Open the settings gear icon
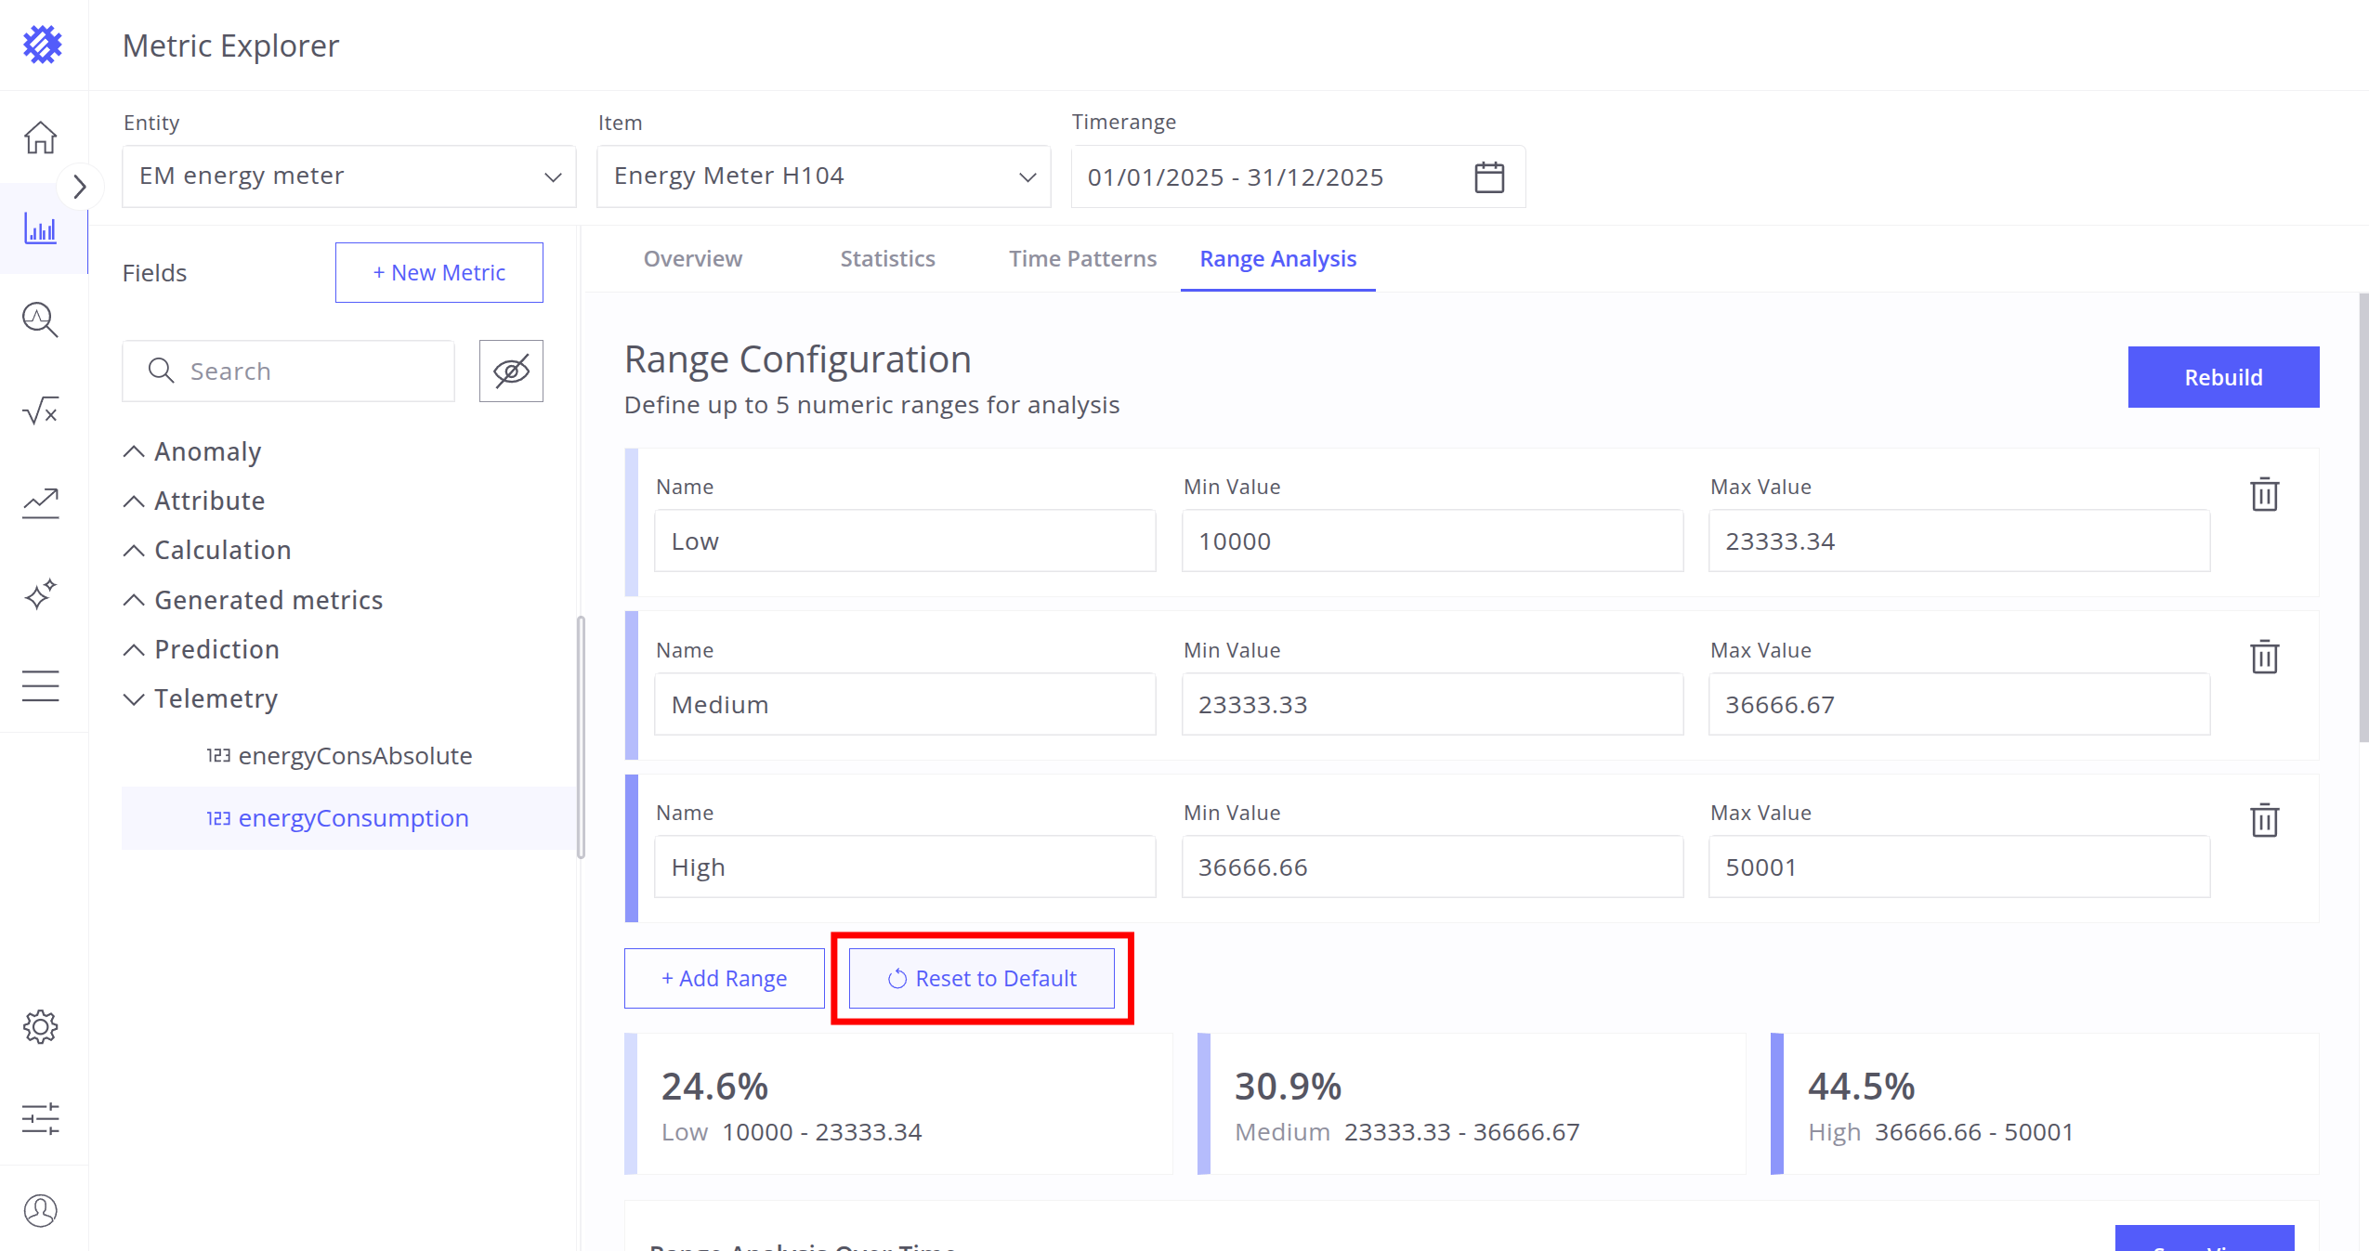This screenshot has height=1251, width=2369. click(x=40, y=1027)
